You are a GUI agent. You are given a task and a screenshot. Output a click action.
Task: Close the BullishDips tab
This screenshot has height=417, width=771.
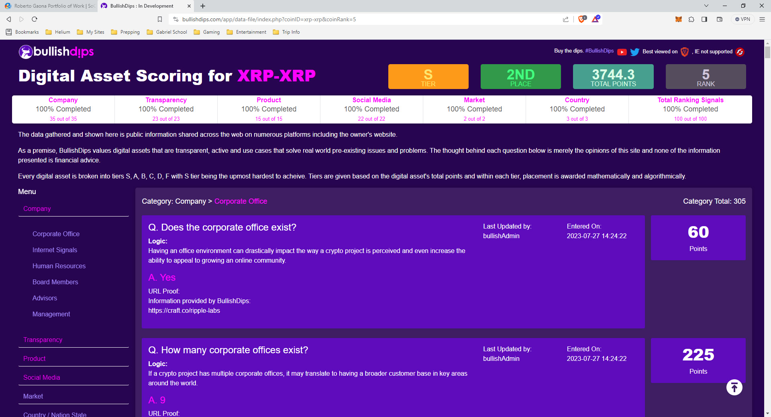point(189,6)
